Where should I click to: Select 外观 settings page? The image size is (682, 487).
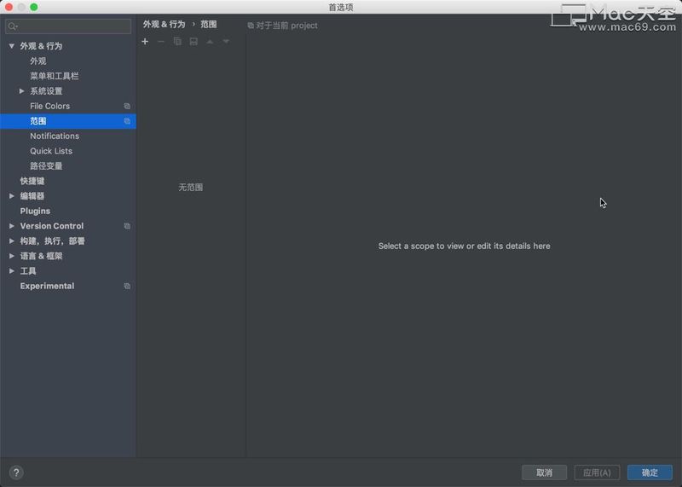tap(38, 61)
